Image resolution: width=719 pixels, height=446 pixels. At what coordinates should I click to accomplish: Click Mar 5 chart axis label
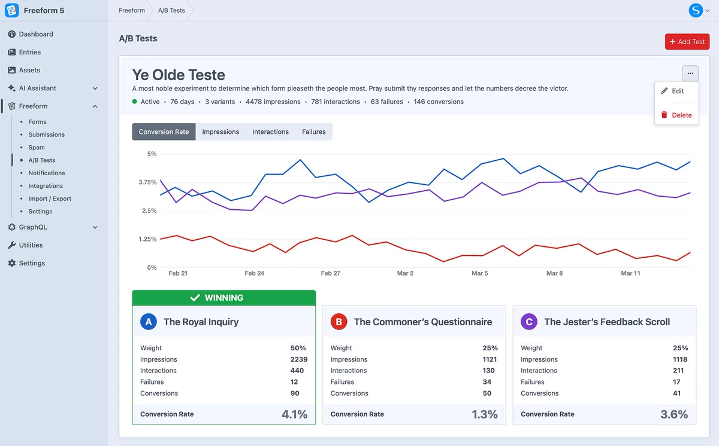tap(480, 273)
